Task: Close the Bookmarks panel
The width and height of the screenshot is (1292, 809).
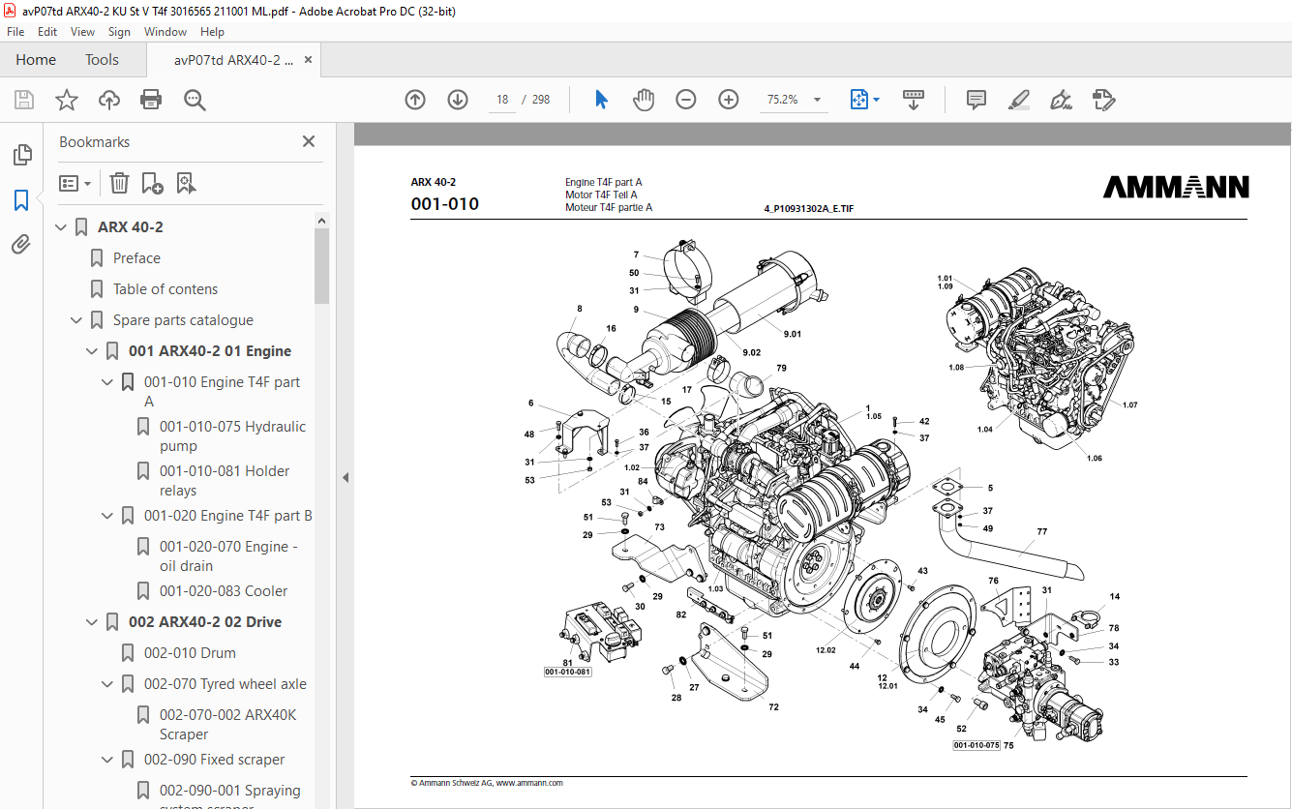Action: pyautogui.click(x=309, y=141)
